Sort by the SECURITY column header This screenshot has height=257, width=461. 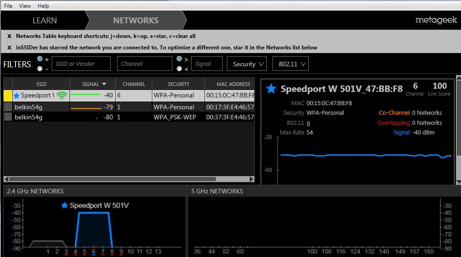178,84
